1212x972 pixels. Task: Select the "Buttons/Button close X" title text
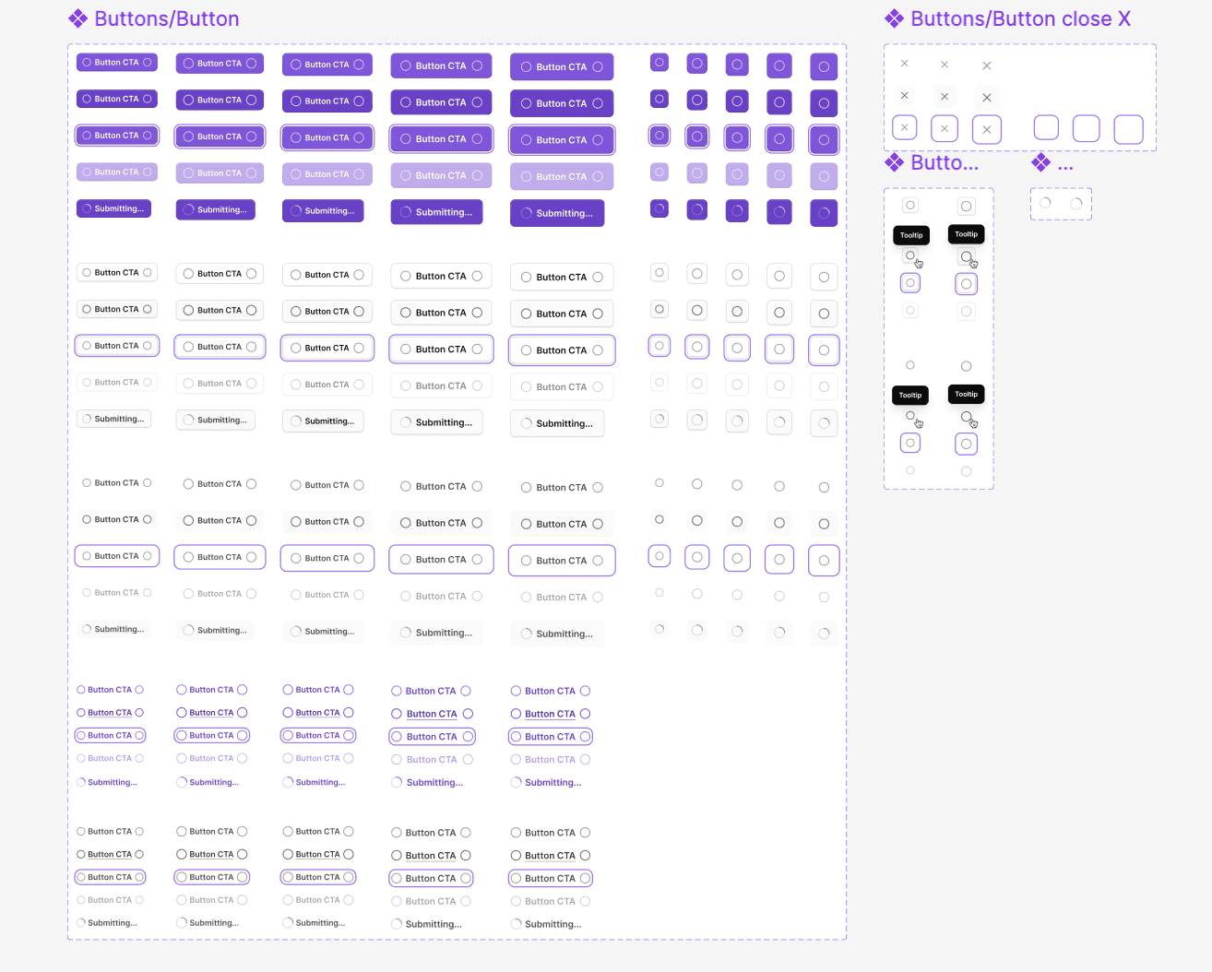[x=1020, y=18]
